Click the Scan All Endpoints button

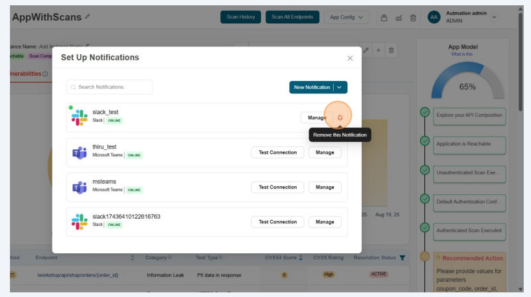point(292,17)
